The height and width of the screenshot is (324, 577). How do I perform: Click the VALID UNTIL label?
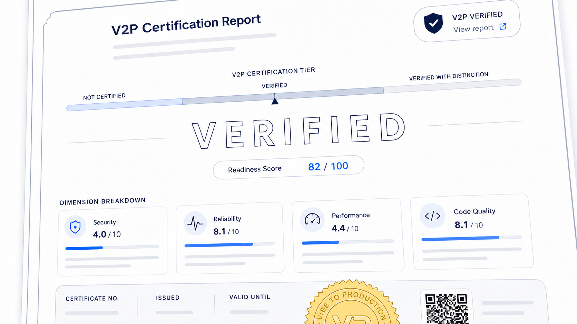coord(250,297)
